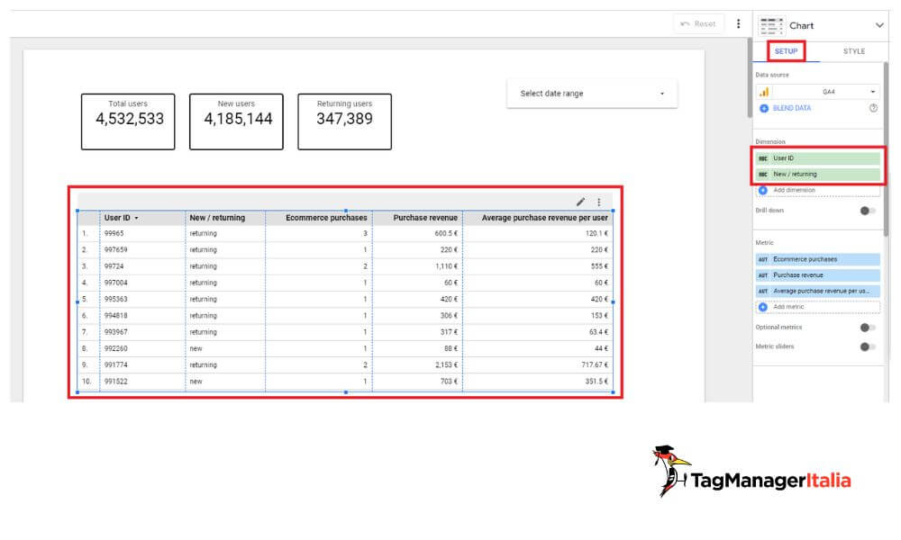Click the Reset button
Viewport: 901px width, 540px height.
[x=698, y=24]
